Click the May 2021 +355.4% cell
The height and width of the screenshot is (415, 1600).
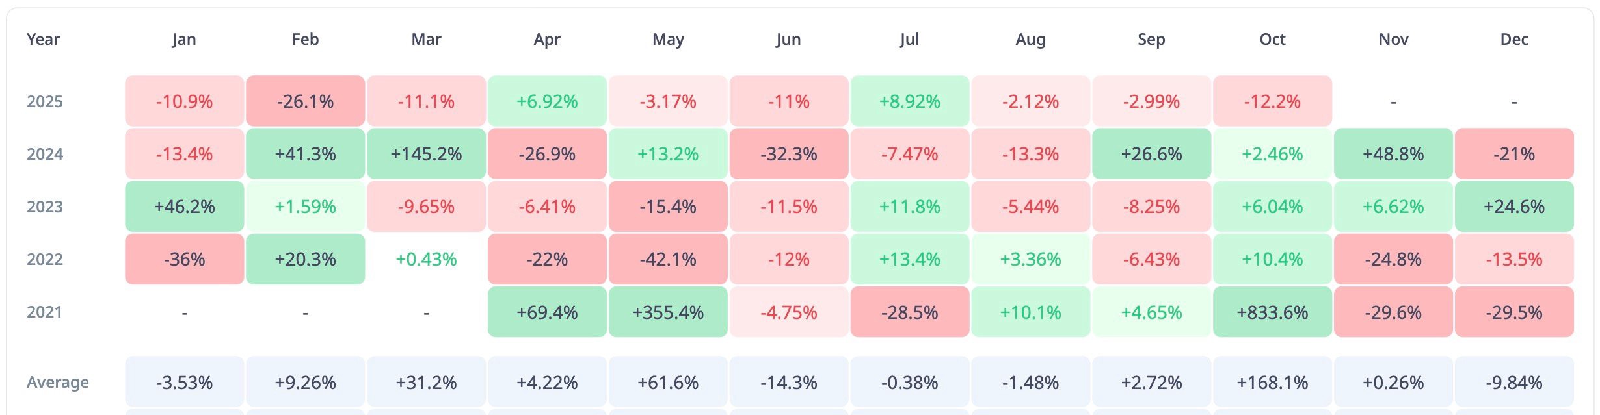pos(668,312)
